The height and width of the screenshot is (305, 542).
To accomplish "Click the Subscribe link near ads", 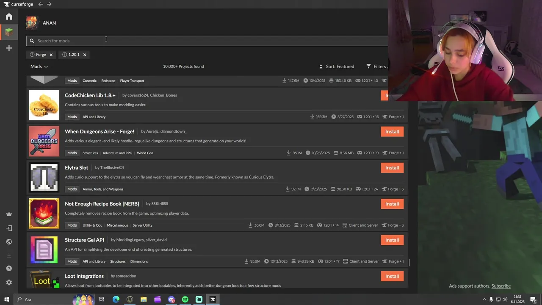I will (x=501, y=286).
